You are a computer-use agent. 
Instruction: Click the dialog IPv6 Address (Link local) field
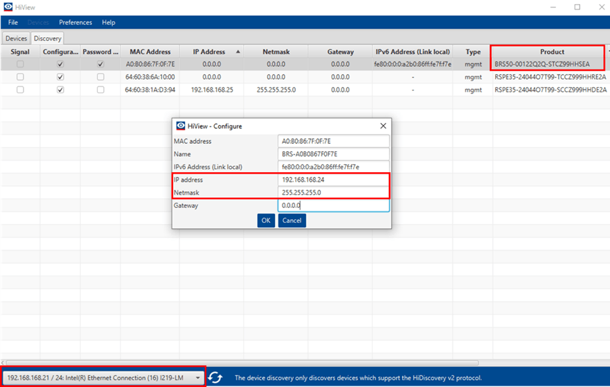[334, 167]
